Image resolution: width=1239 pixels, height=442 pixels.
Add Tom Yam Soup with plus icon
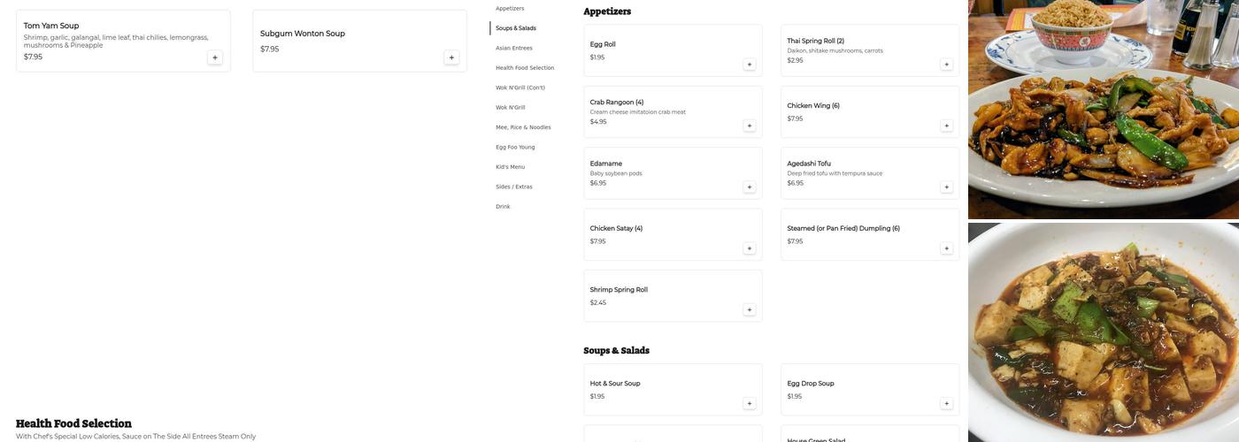[215, 57]
